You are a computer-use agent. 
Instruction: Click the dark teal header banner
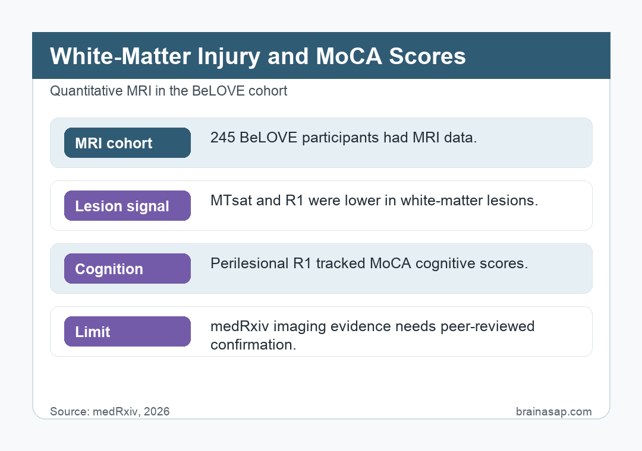tap(321, 56)
